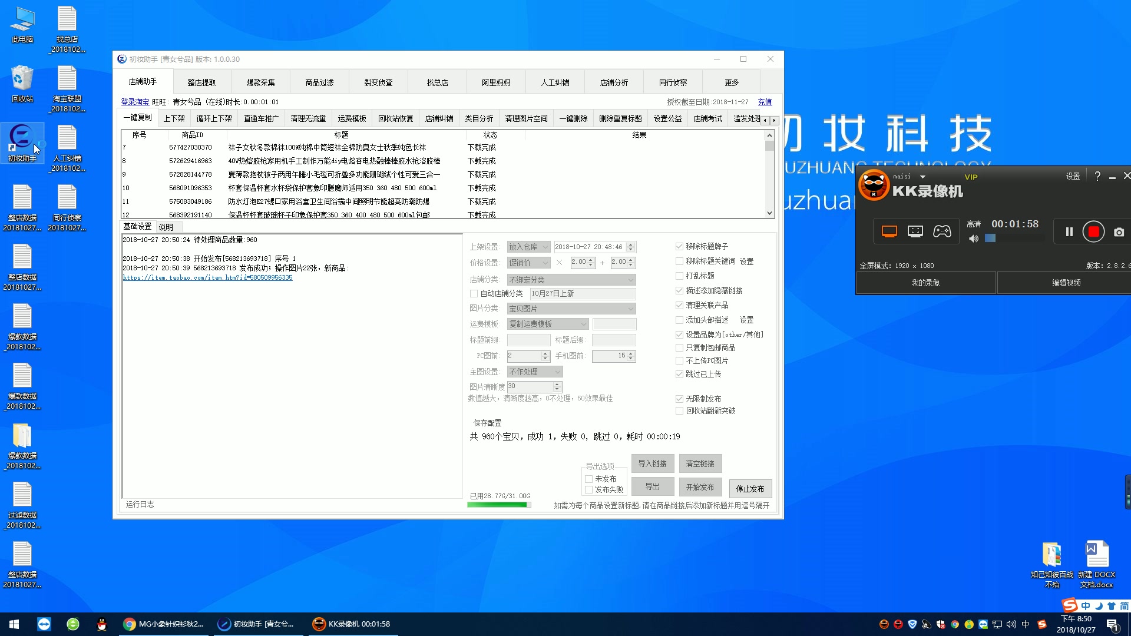Switch to 爆款采集 main tab
Image resolution: width=1131 pixels, height=636 pixels.
coord(260,82)
